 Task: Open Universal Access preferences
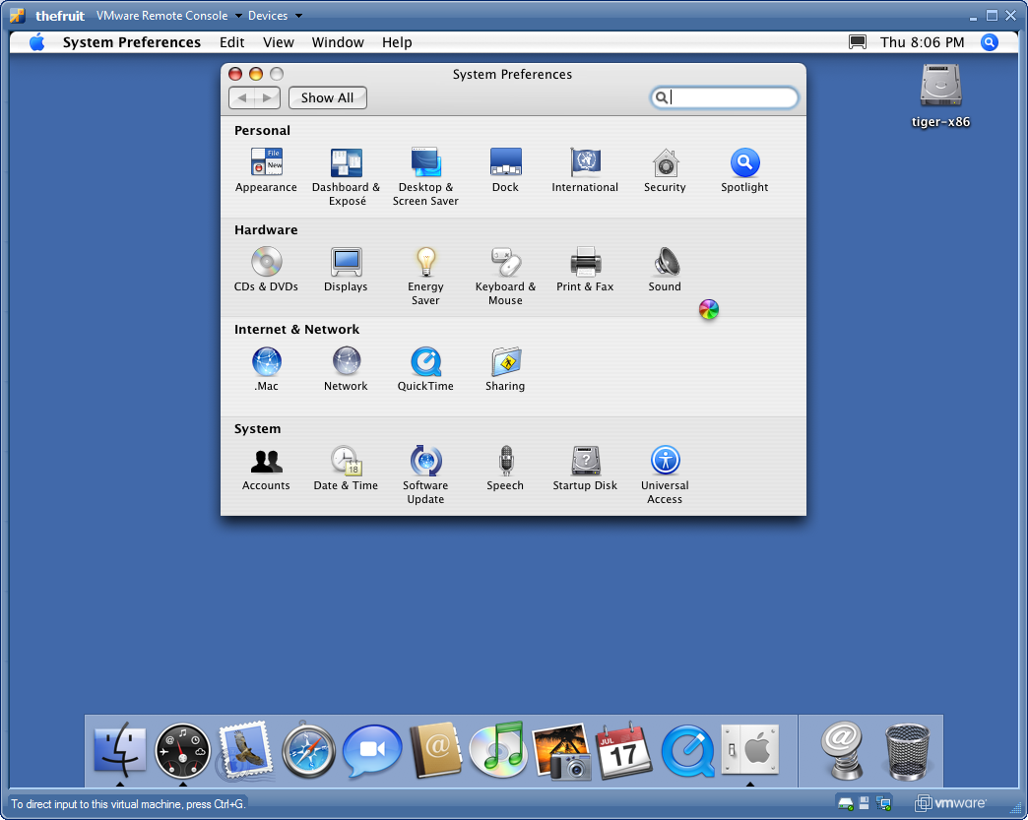click(665, 474)
